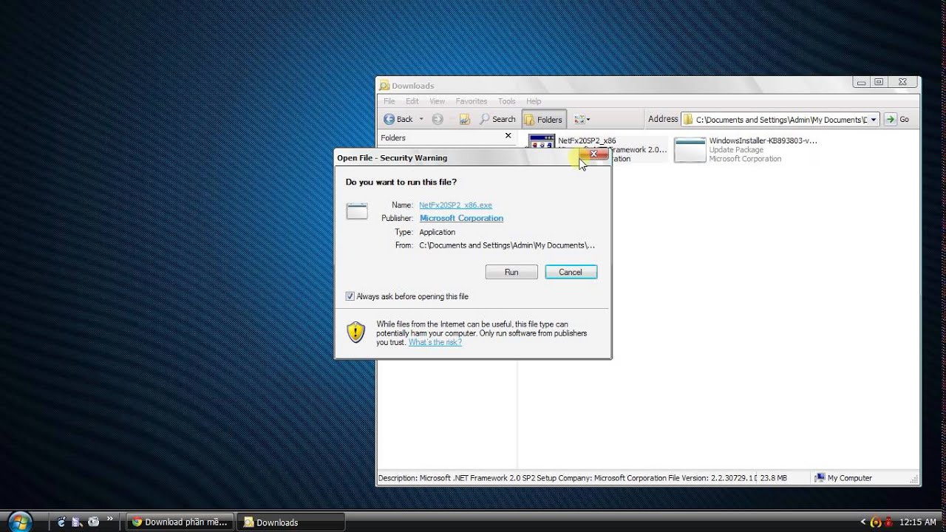Click the orange system tray icon
The image size is (946, 532).
tap(876, 522)
